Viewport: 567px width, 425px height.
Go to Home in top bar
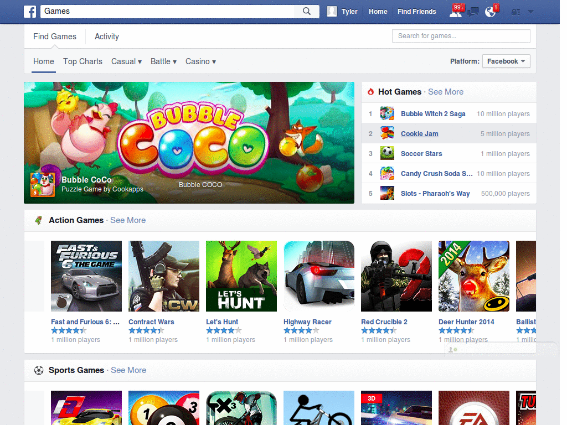click(x=378, y=12)
